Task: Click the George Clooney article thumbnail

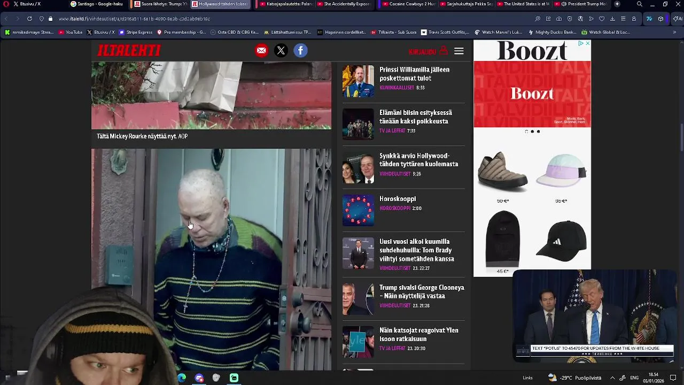Action: [x=358, y=299]
